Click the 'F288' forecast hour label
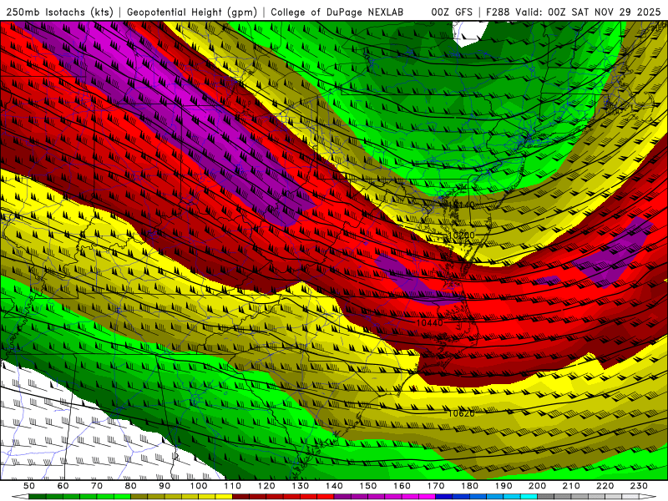668x501 pixels. click(498, 13)
